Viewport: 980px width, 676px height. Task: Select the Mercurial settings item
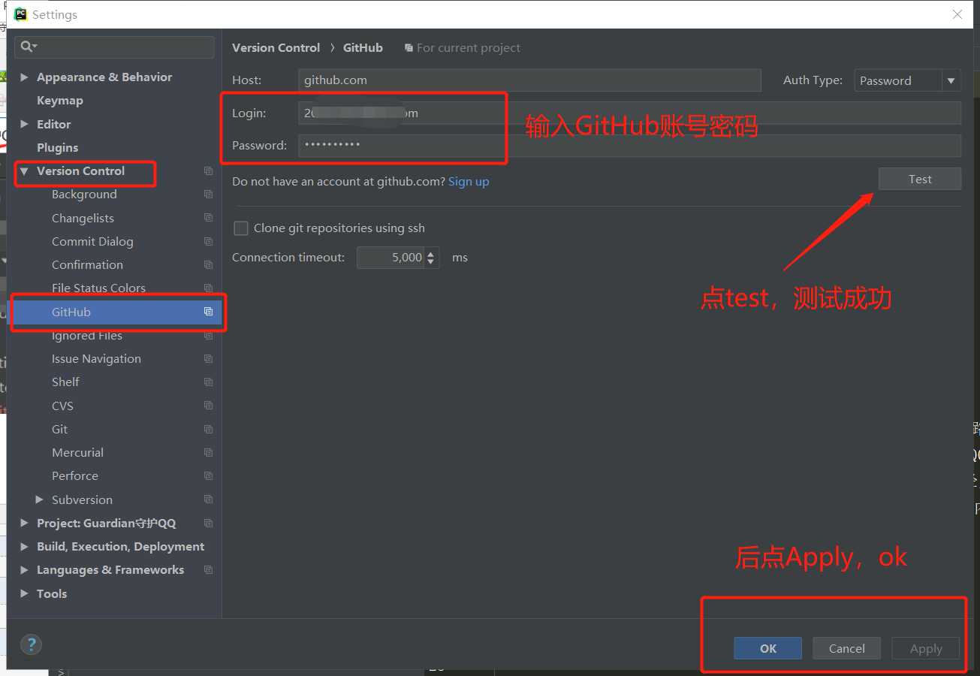click(x=77, y=453)
